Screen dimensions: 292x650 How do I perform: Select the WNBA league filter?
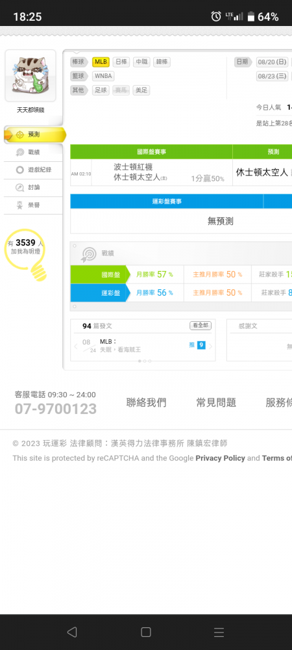[103, 76]
